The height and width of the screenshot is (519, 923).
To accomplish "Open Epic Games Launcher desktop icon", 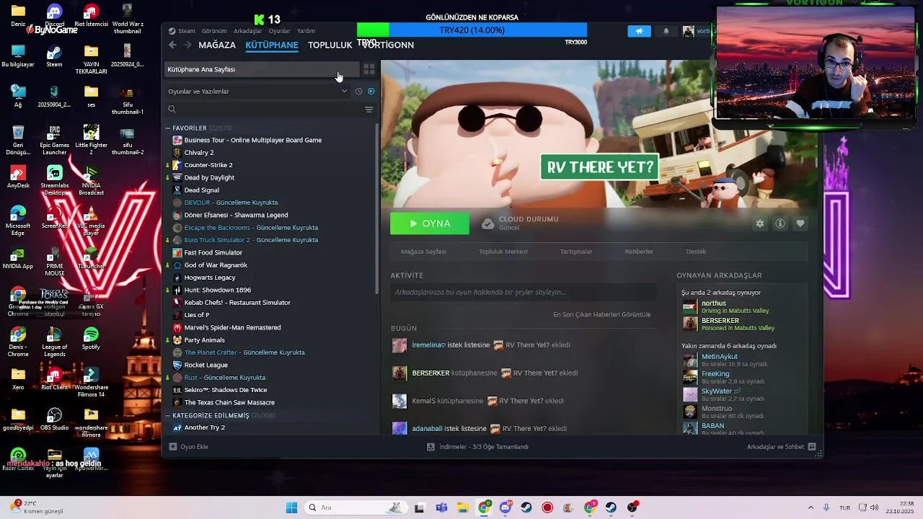I will 54,140.
